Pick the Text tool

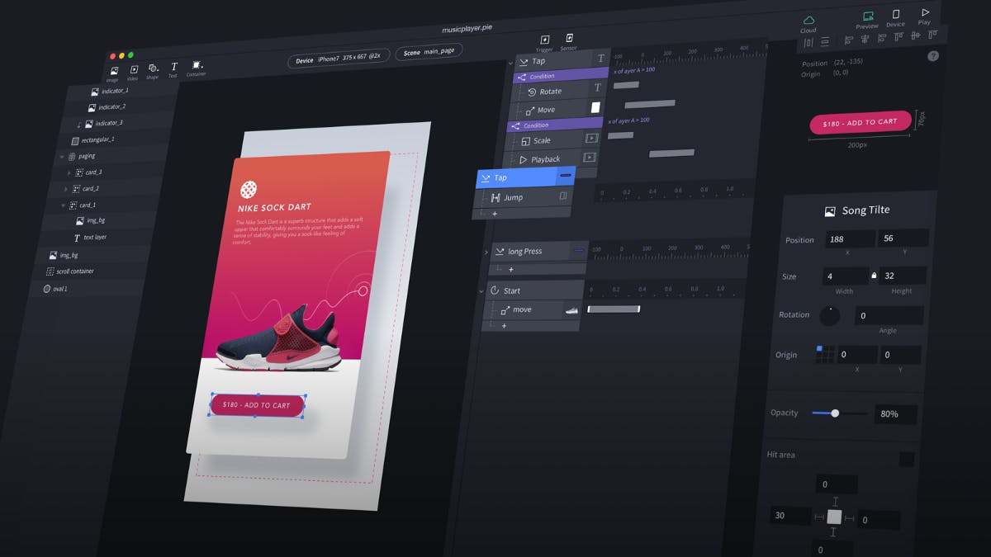click(x=173, y=67)
